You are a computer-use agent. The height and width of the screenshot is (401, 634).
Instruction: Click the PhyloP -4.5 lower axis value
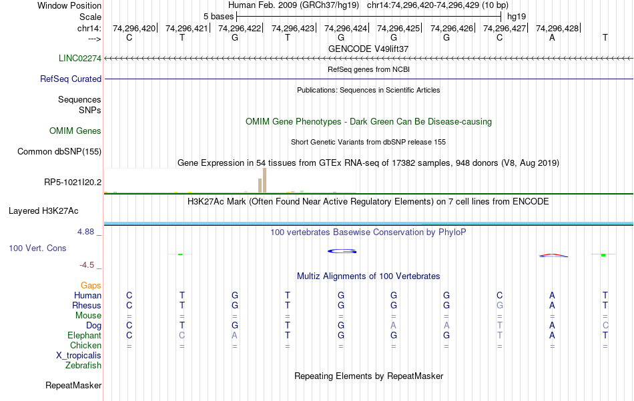pos(87,264)
